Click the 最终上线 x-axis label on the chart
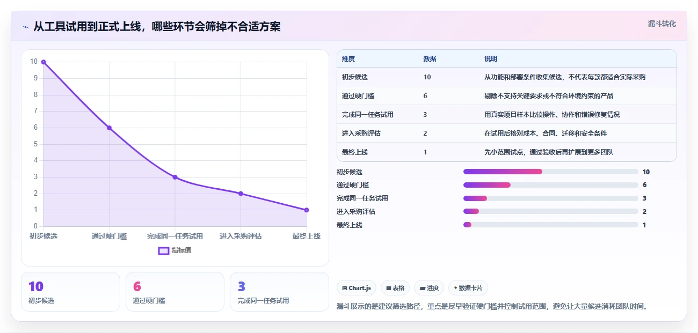This screenshot has height=333, width=698. 307,236
